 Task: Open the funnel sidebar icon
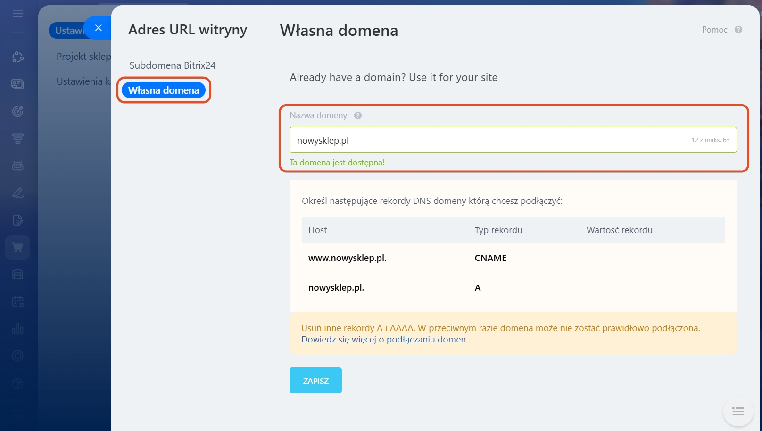click(17, 138)
